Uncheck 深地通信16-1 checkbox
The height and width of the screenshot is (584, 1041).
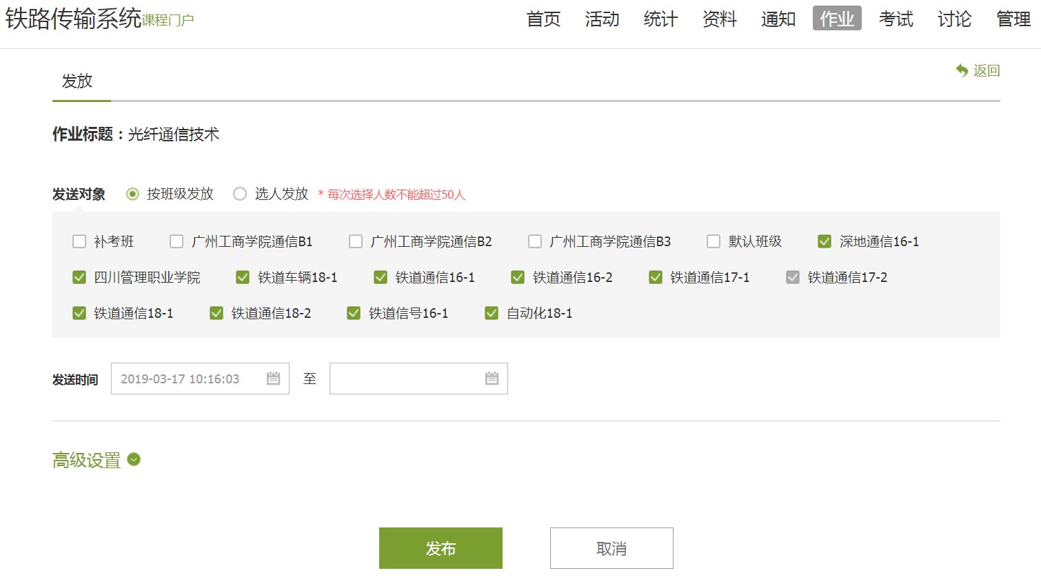(825, 241)
